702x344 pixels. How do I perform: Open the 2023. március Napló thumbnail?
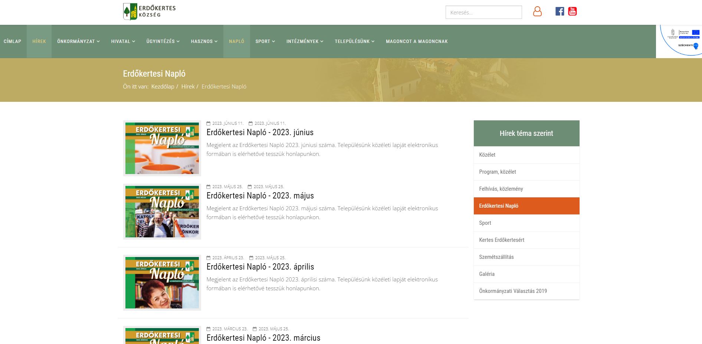[162, 335]
